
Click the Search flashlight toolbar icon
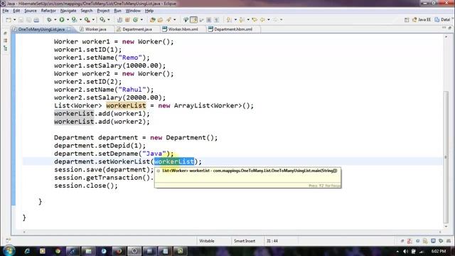[168, 20]
